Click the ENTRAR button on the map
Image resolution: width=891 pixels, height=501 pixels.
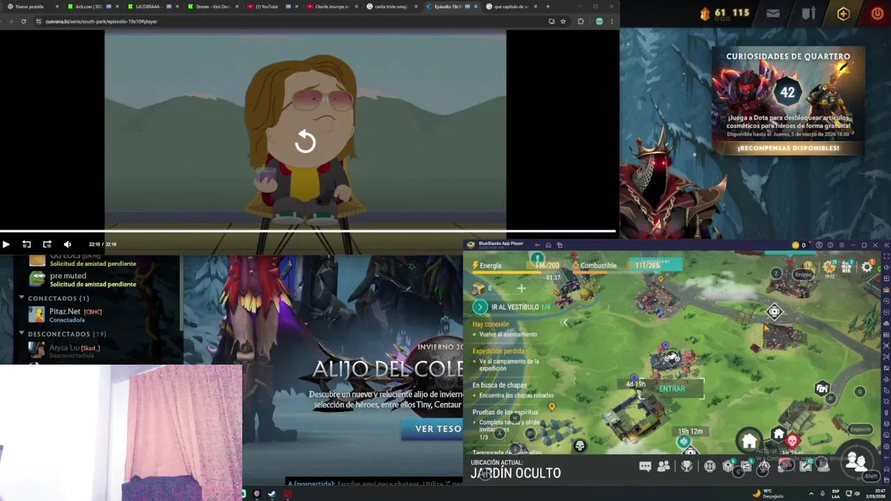[672, 389]
